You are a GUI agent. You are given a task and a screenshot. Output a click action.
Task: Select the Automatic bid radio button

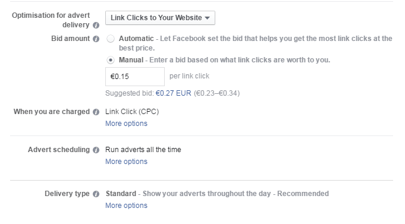(x=111, y=39)
